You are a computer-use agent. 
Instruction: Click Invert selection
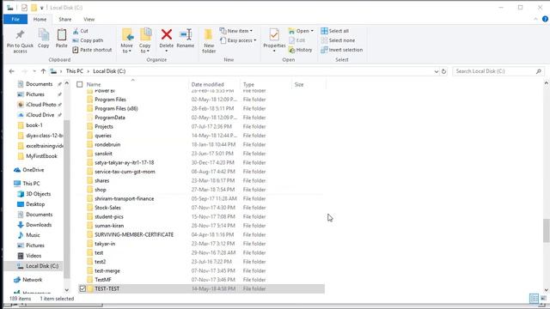click(x=342, y=50)
